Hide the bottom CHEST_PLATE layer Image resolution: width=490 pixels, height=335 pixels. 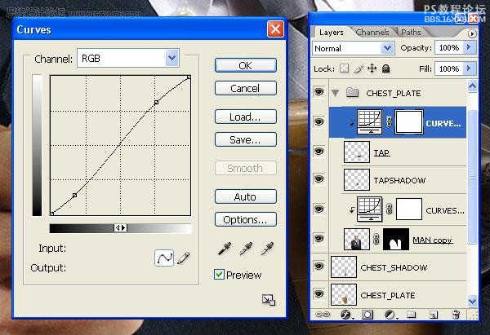pos(319,293)
